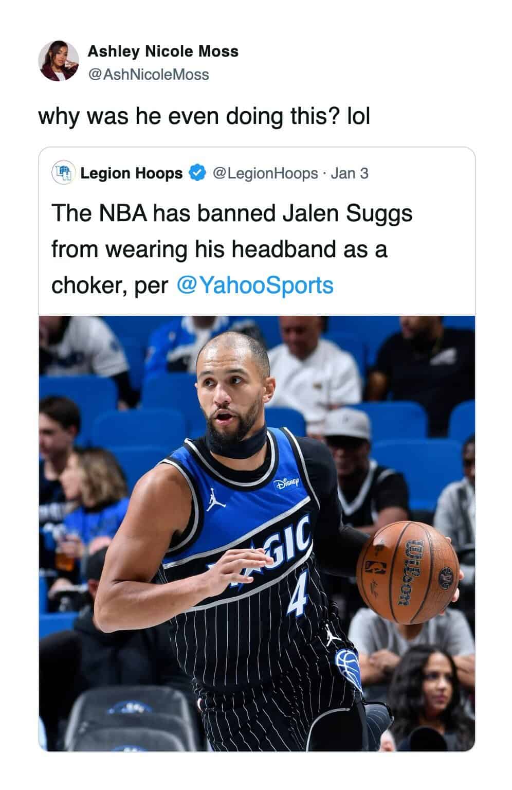Open the Jan 3 timestamp
Screen dimensions: 512x790
pyautogui.click(x=349, y=173)
